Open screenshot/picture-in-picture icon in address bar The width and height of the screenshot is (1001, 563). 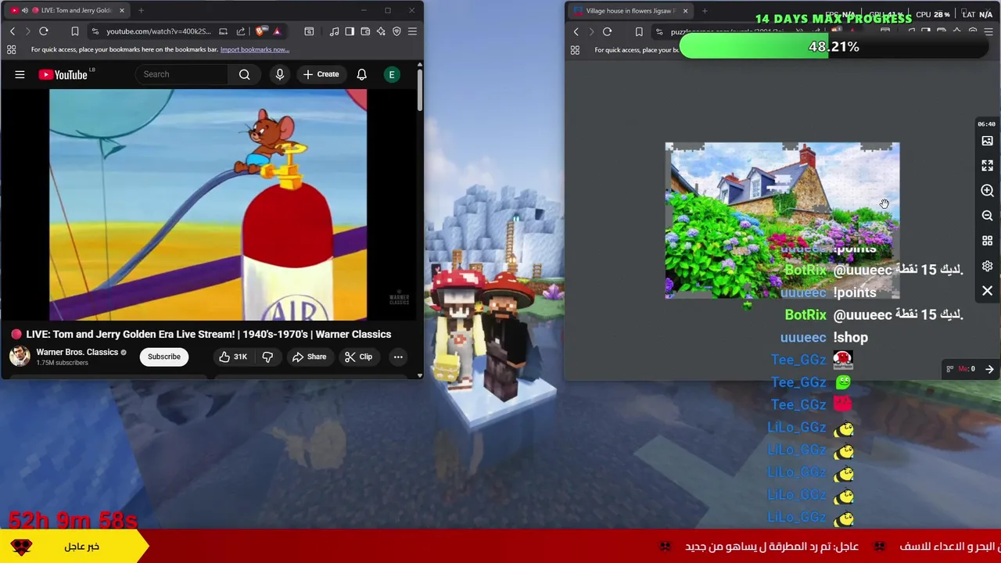click(x=223, y=31)
